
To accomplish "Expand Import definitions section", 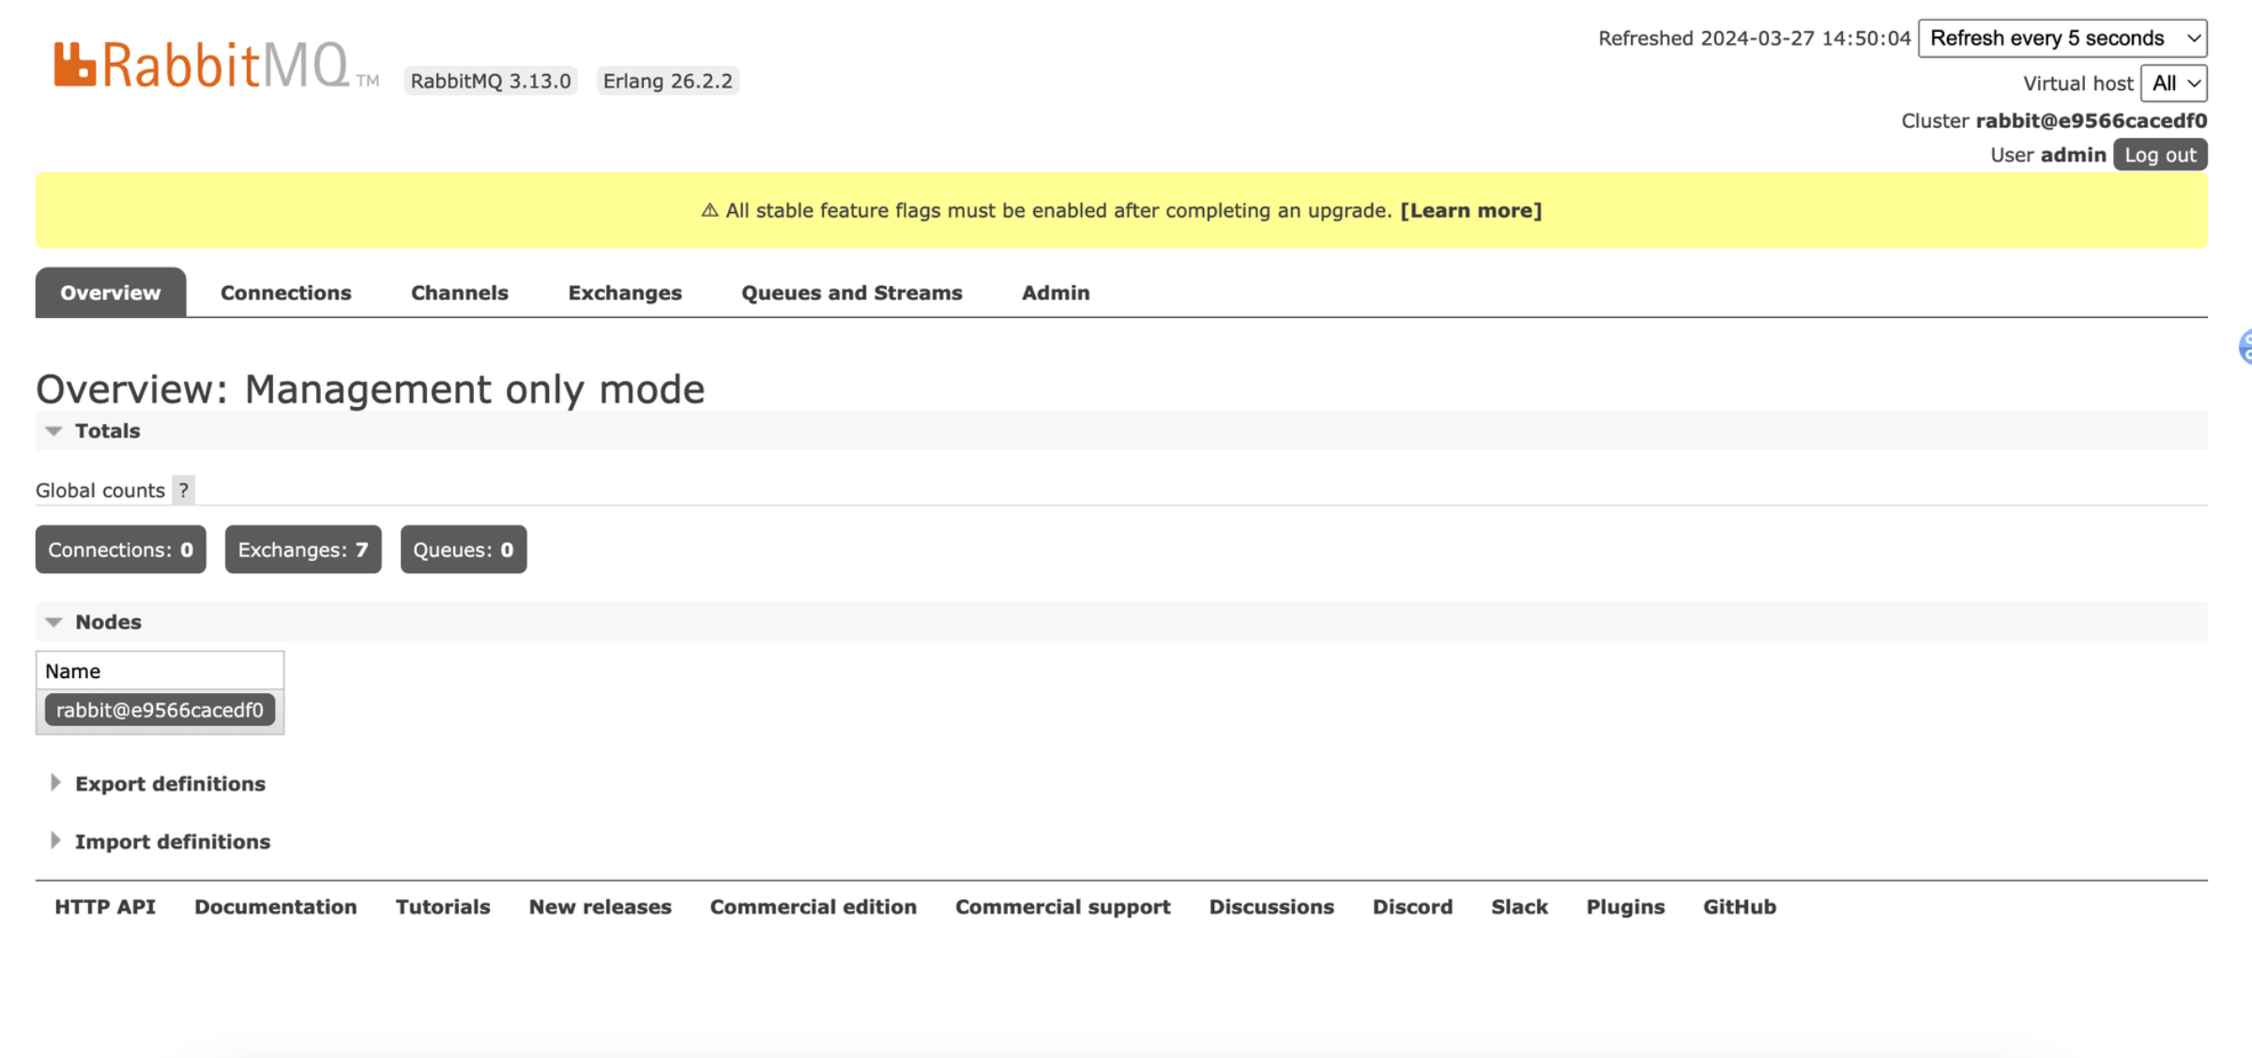I will [x=172, y=841].
